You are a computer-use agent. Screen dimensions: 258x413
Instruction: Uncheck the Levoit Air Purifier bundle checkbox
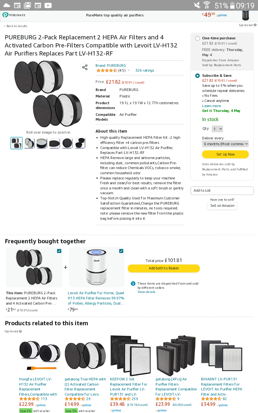pyautogui.click(x=121, y=251)
